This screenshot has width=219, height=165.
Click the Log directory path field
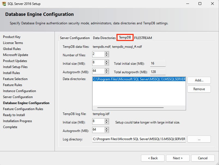tap(139, 139)
